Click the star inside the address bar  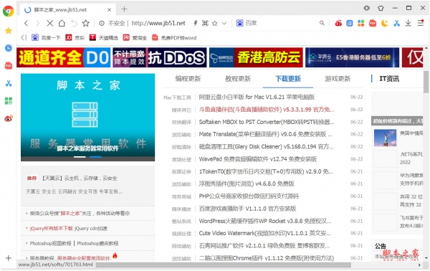point(215,24)
